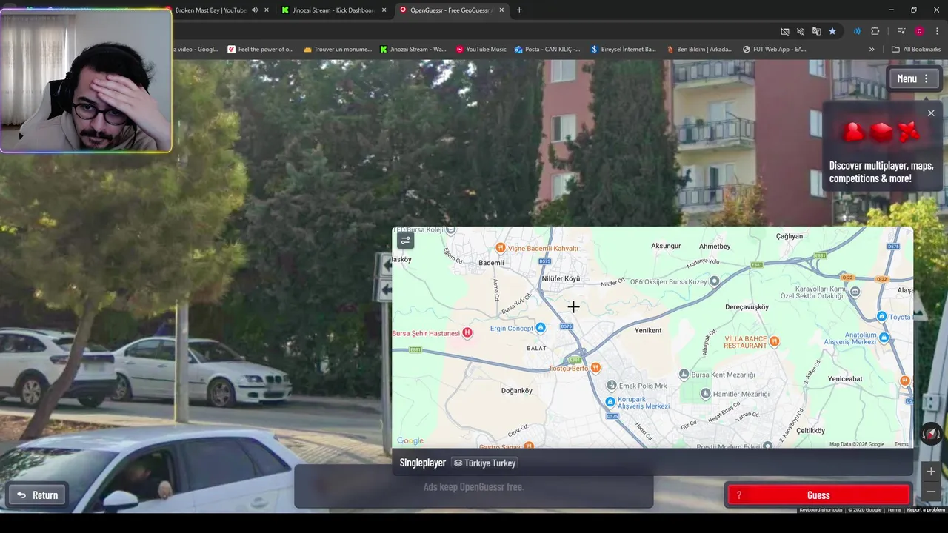Open the OpenGuessr Menu dropdown
Screen dimensions: 948x533
point(913,78)
